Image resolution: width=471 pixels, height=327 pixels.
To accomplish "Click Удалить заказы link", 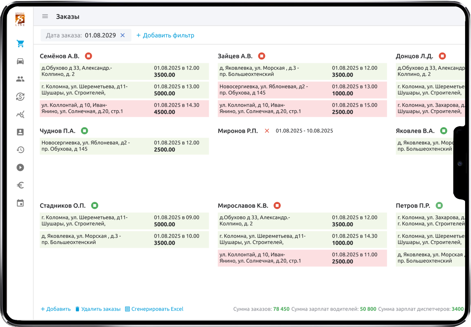I will 98,309.
